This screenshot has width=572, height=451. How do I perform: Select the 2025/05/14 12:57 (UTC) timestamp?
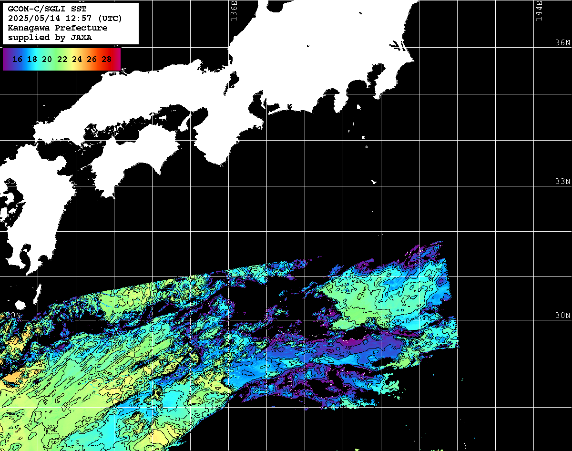pyautogui.click(x=65, y=19)
